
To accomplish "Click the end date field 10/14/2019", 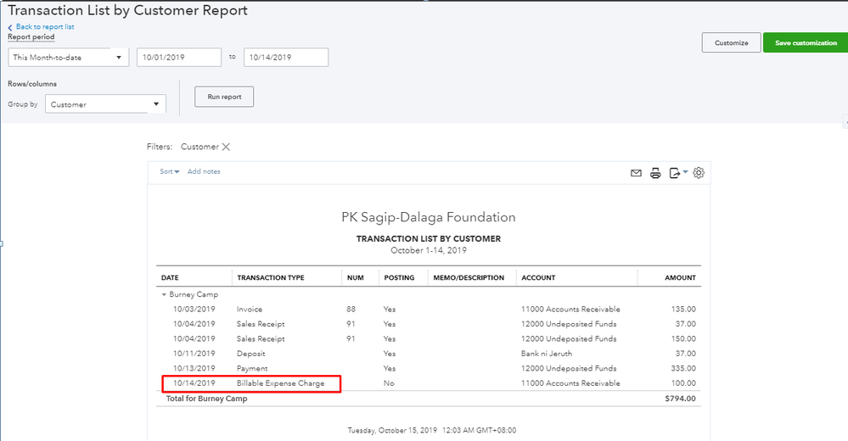I will pos(285,58).
